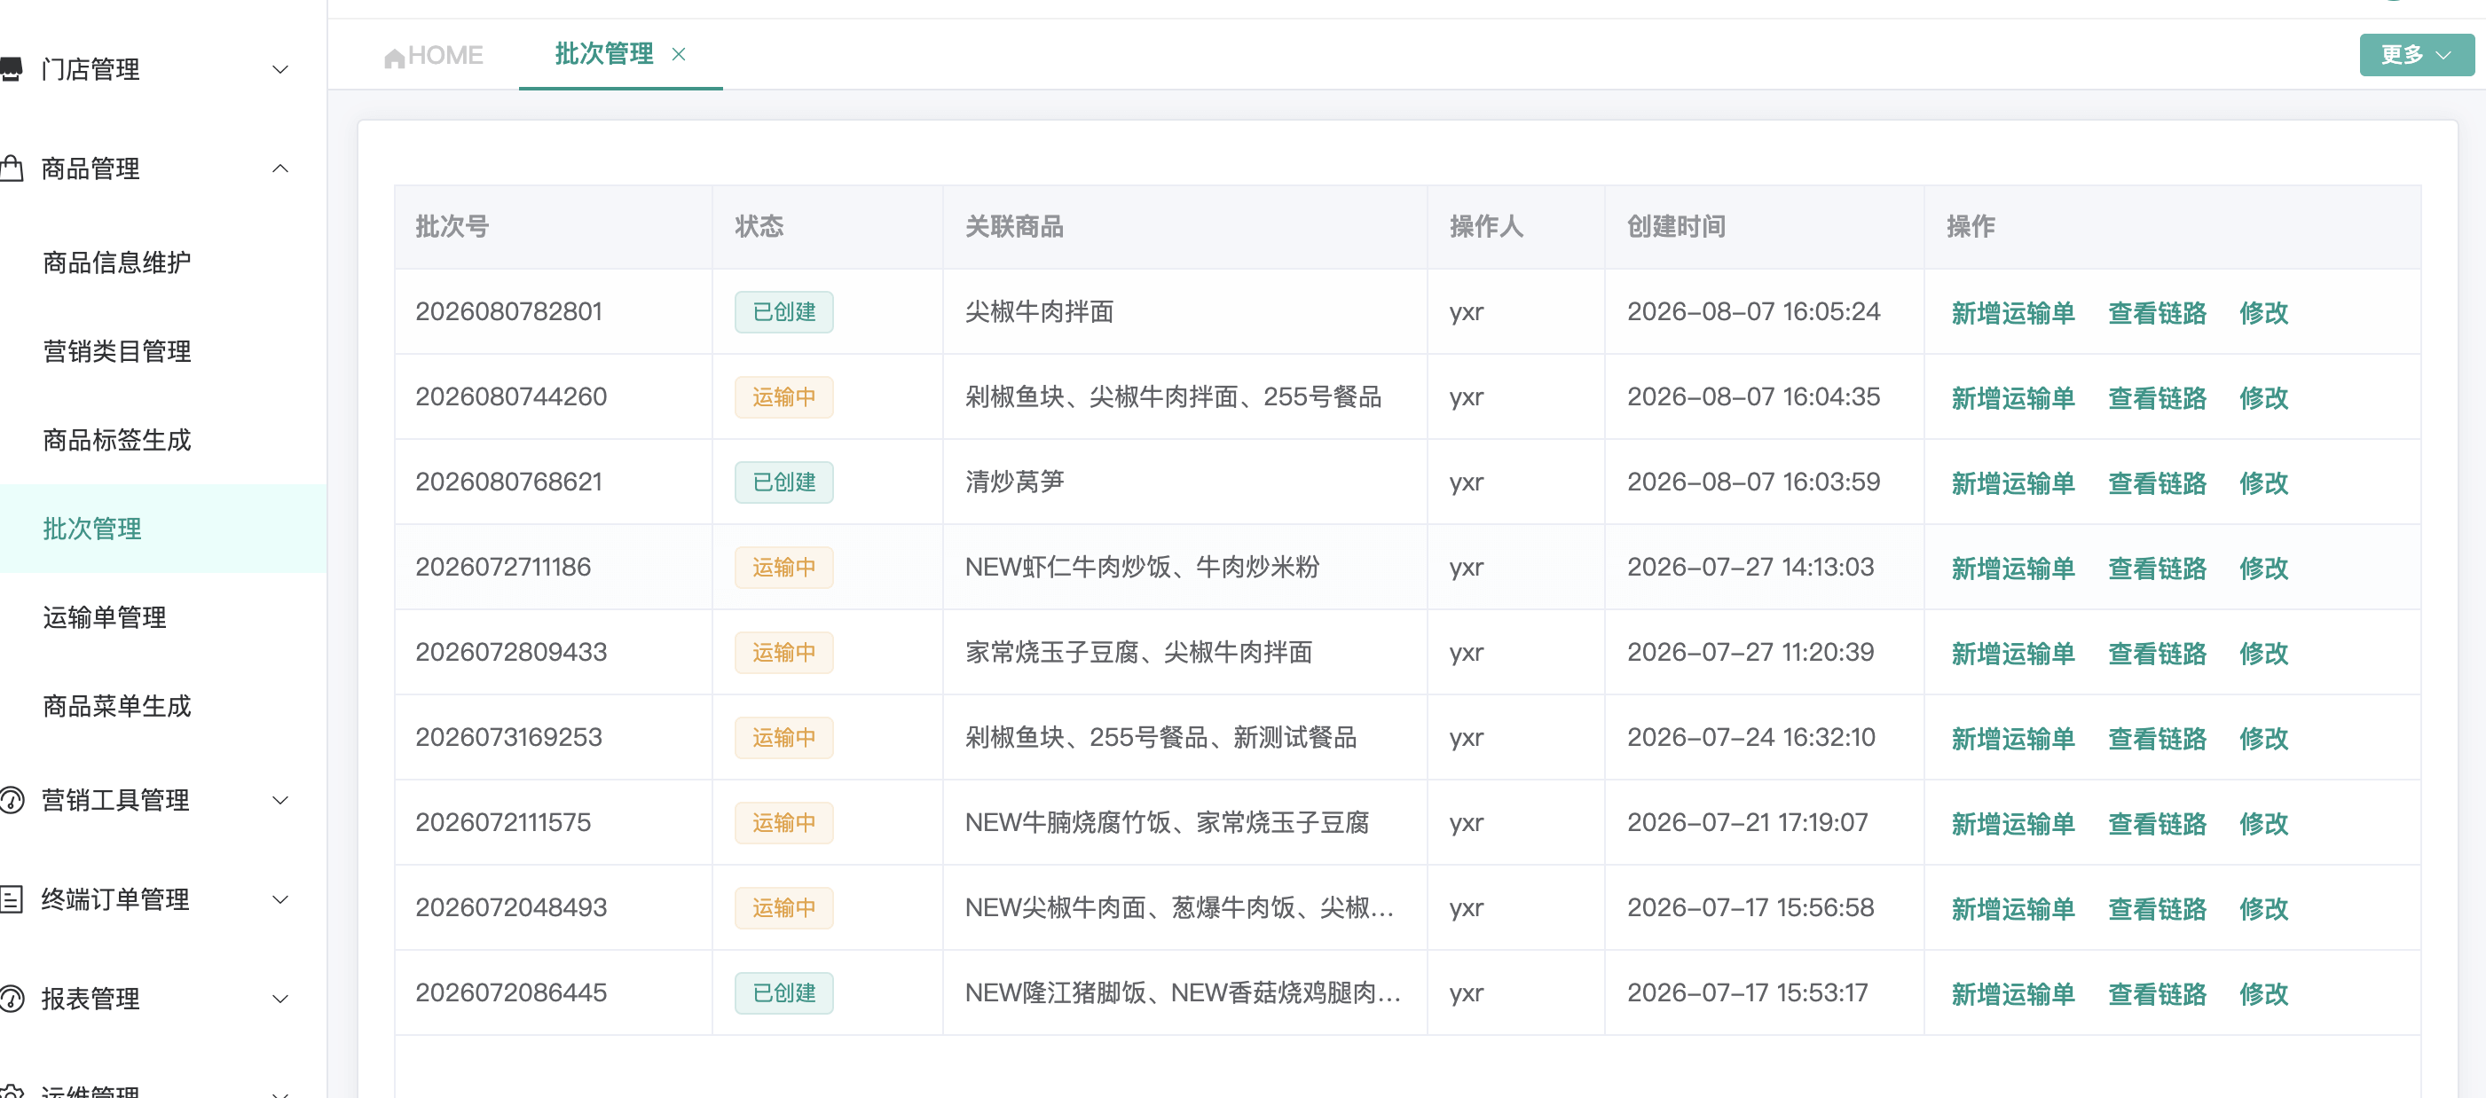Viewport: 2486px width, 1098px height.
Task: Expand the 终端订单管理 chevron
Action: (279, 899)
